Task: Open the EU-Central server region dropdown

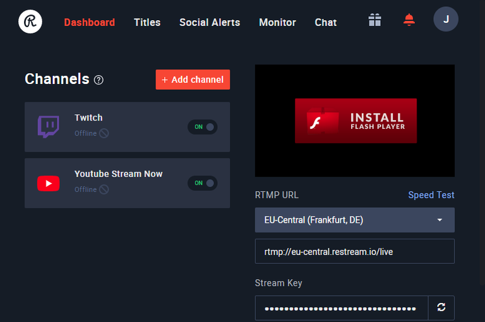Action: tap(355, 220)
